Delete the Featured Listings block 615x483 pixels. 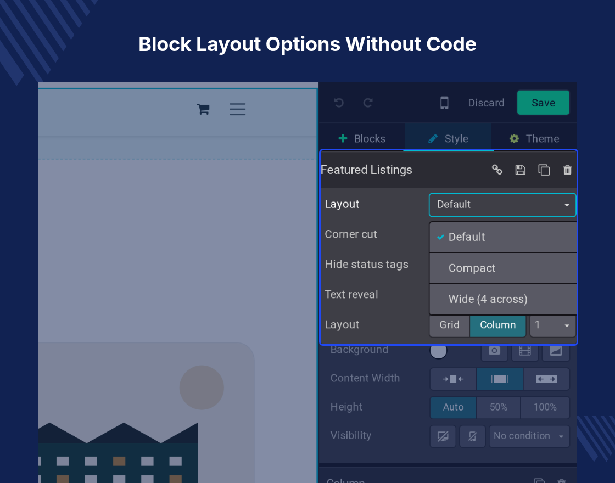567,170
